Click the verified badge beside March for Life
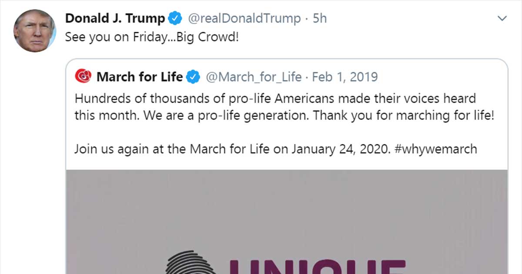This screenshot has width=522, height=274. click(193, 77)
